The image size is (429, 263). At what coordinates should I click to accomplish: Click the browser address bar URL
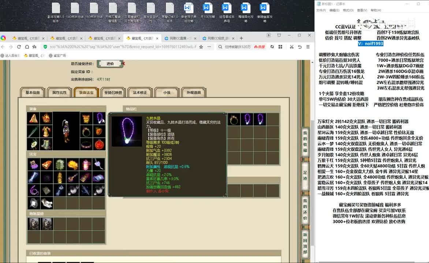pyautogui.click(x=123, y=47)
